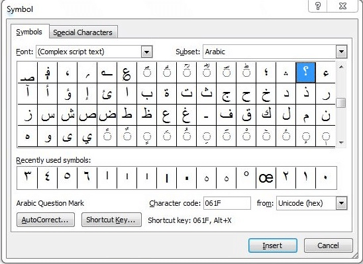Pick the Arabic letter Seen (س)
The width and height of the screenshot is (363, 264).
click(x=47, y=115)
